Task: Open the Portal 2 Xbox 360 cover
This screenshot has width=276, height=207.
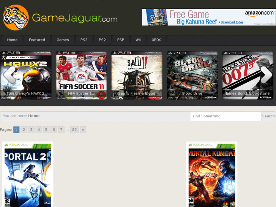Action: click(x=28, y=175)
